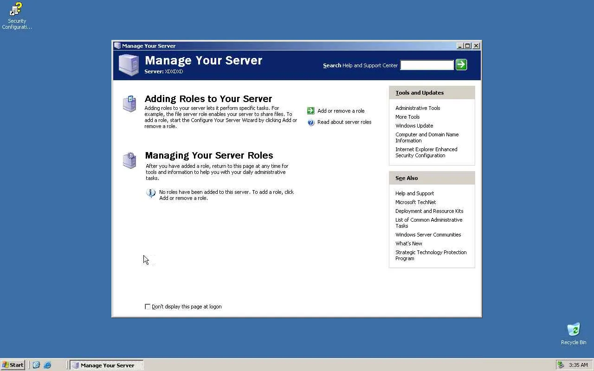Click the system tray network icon
Screen dimensions: 594x371
561,365
